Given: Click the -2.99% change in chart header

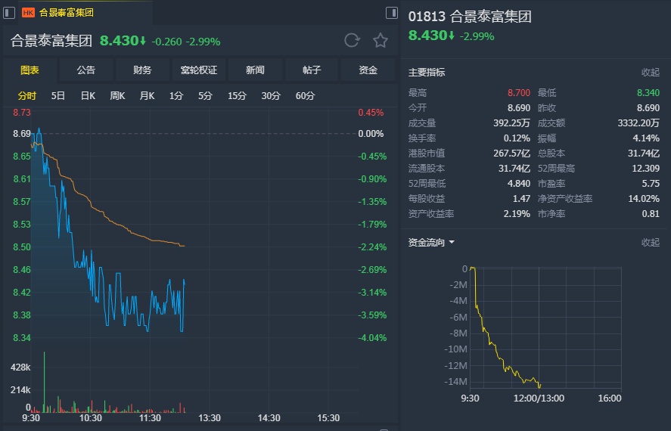Looking at the screenshot, I should (203, 42).
